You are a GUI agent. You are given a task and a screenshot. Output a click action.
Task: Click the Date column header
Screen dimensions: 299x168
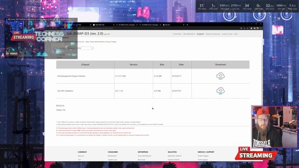[x=181, y=64]
